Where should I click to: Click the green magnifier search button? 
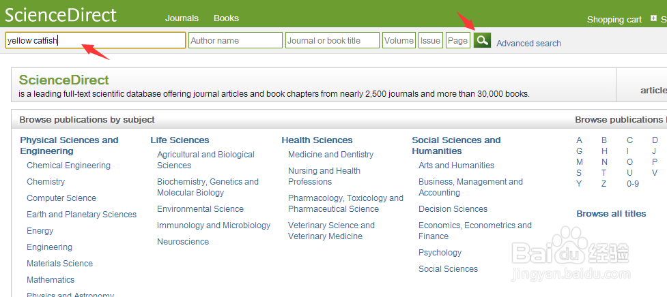[x=482, y=40]
